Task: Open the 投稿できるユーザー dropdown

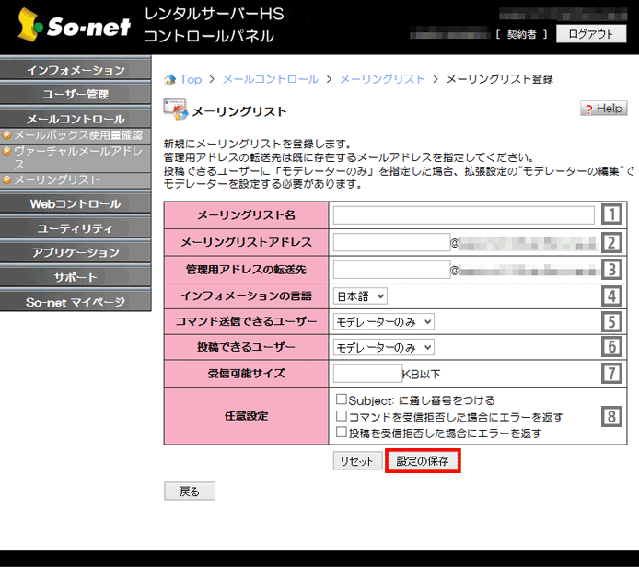Action: coord(383,347)
